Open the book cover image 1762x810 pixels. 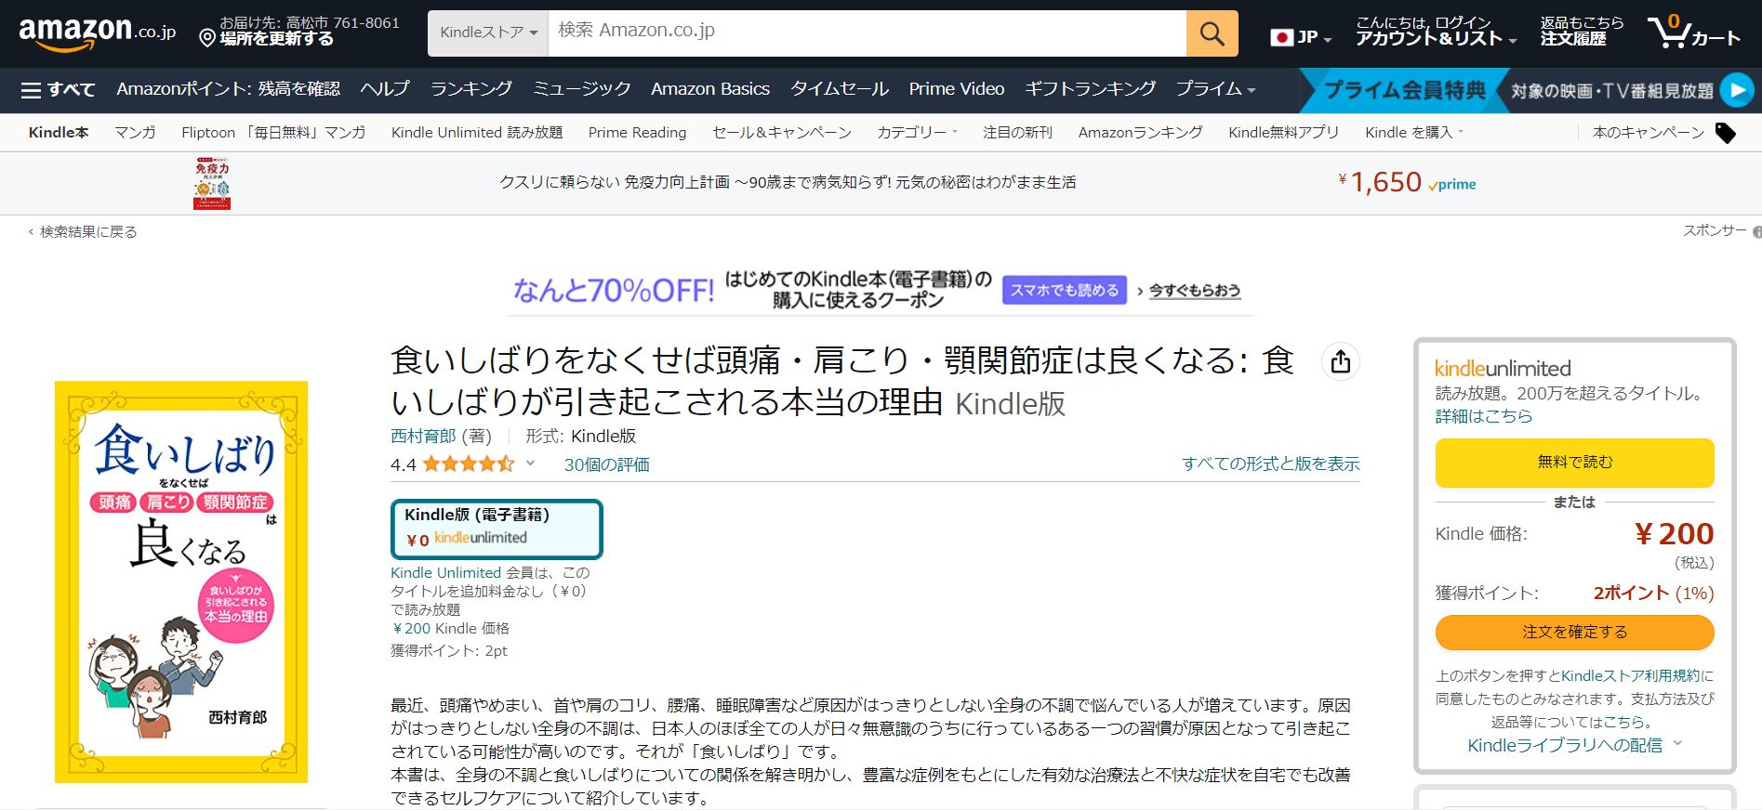click(x=181, y=581)
